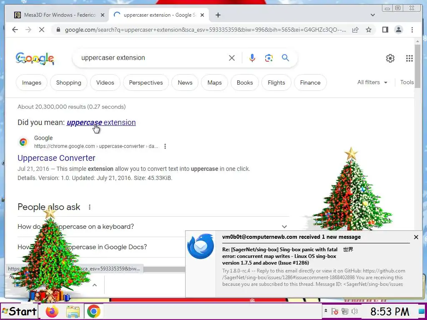This screenshot has height=320, width=427.
Task: Expand the downloads bar item chevron
Action: (95, 285)
